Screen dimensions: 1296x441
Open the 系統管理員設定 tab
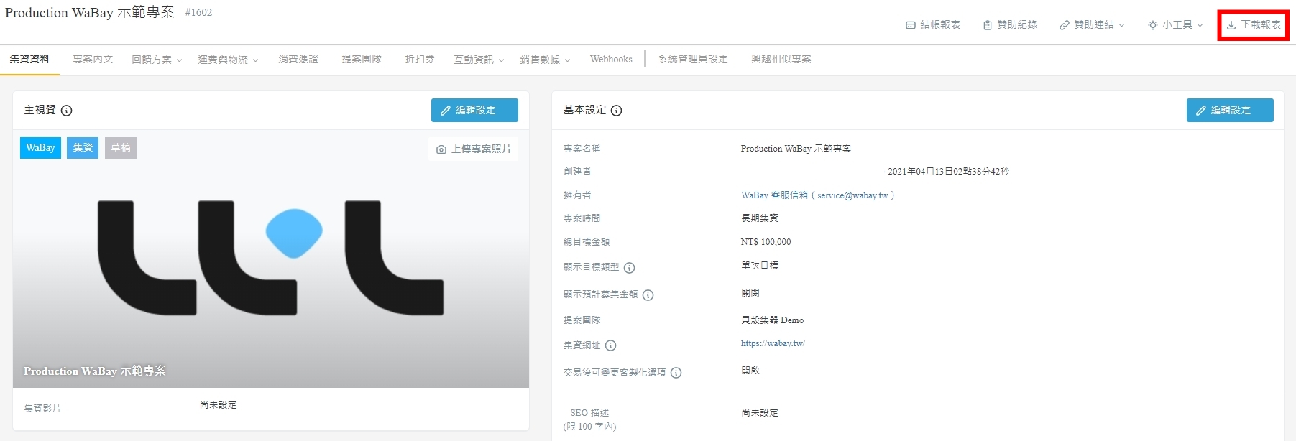tap(693, 60)
